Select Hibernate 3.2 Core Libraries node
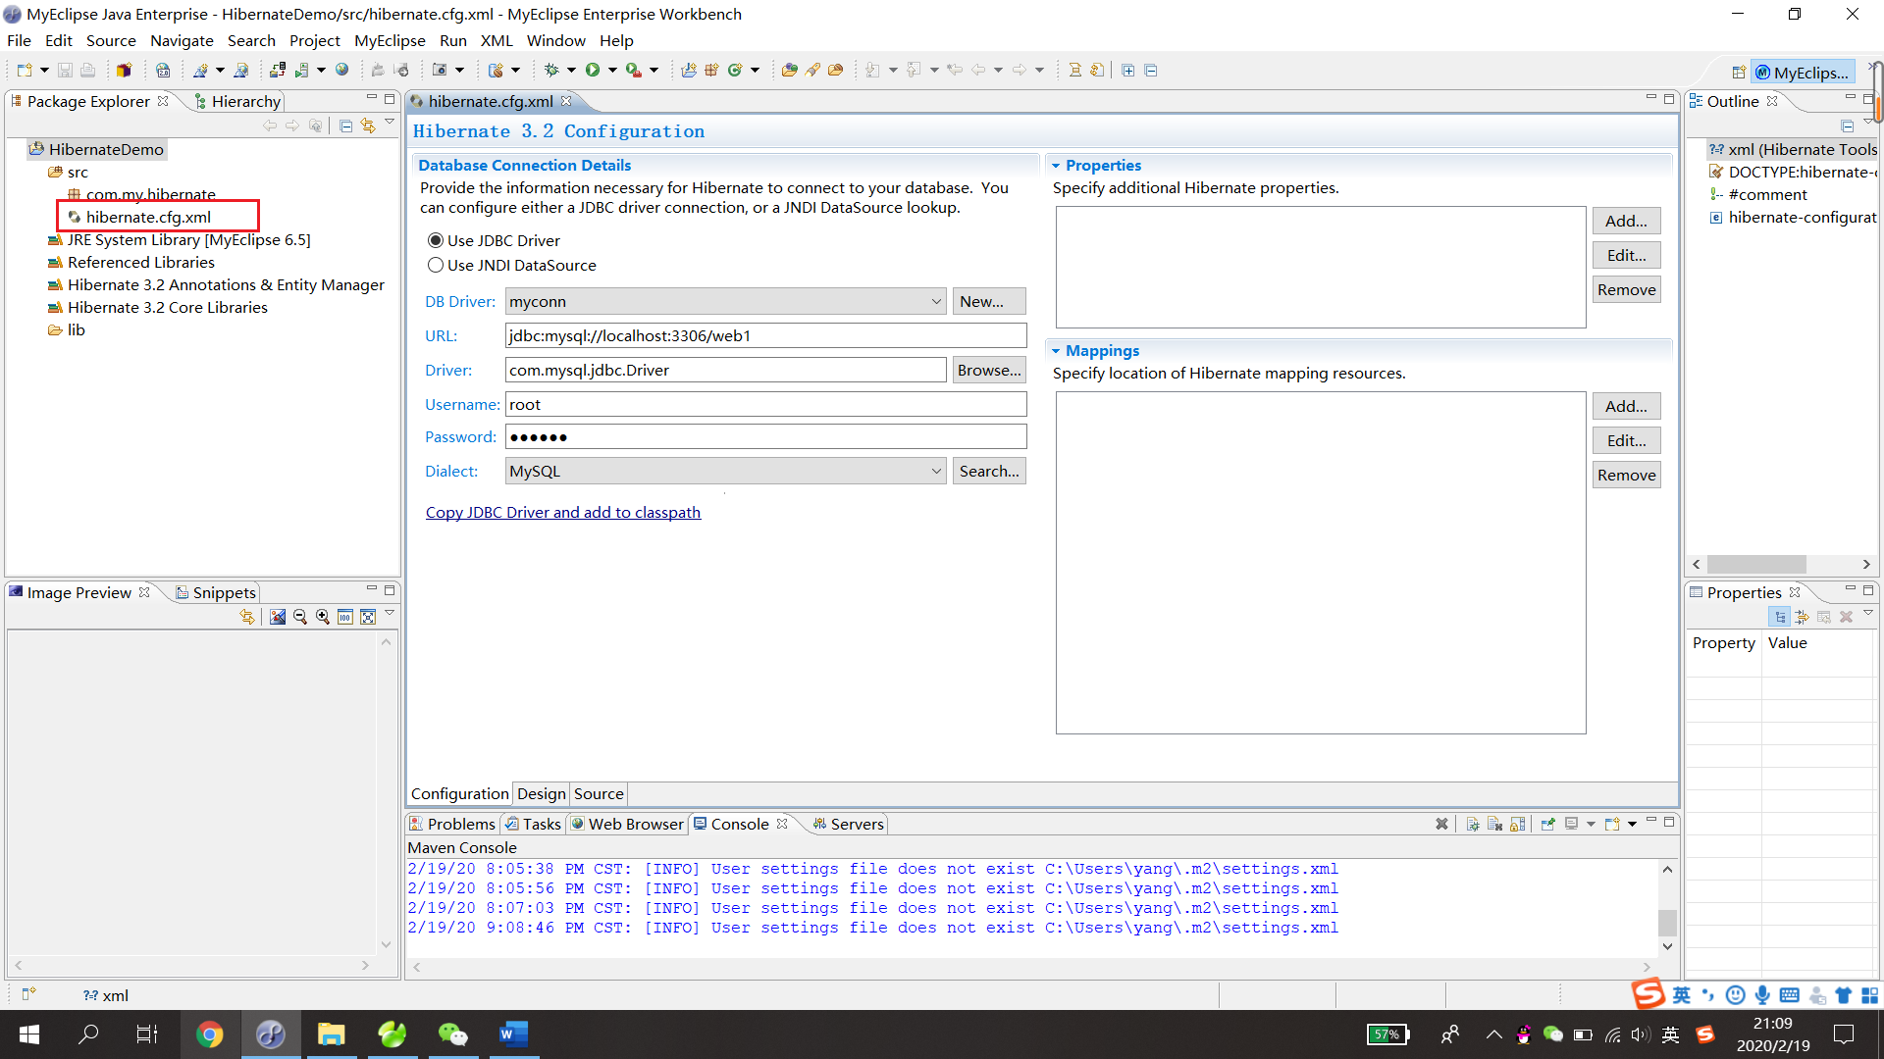This screenshot has width=1884, height=1059. pos(167,307)
